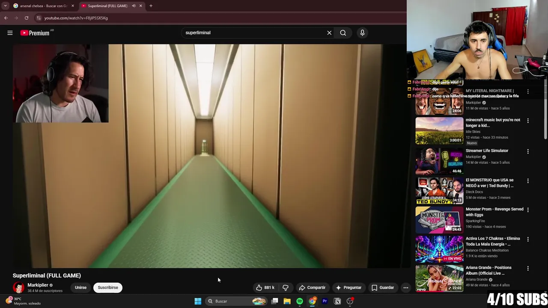Like the video with 881 k likes
This screenshot has height=308, width=548.
coord(265,287)
